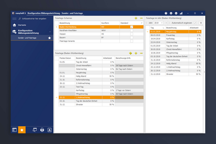This screenshot has height=144, width=216.
Task: Select 31.12.2019 Silvester row
Action: [175, 74]
